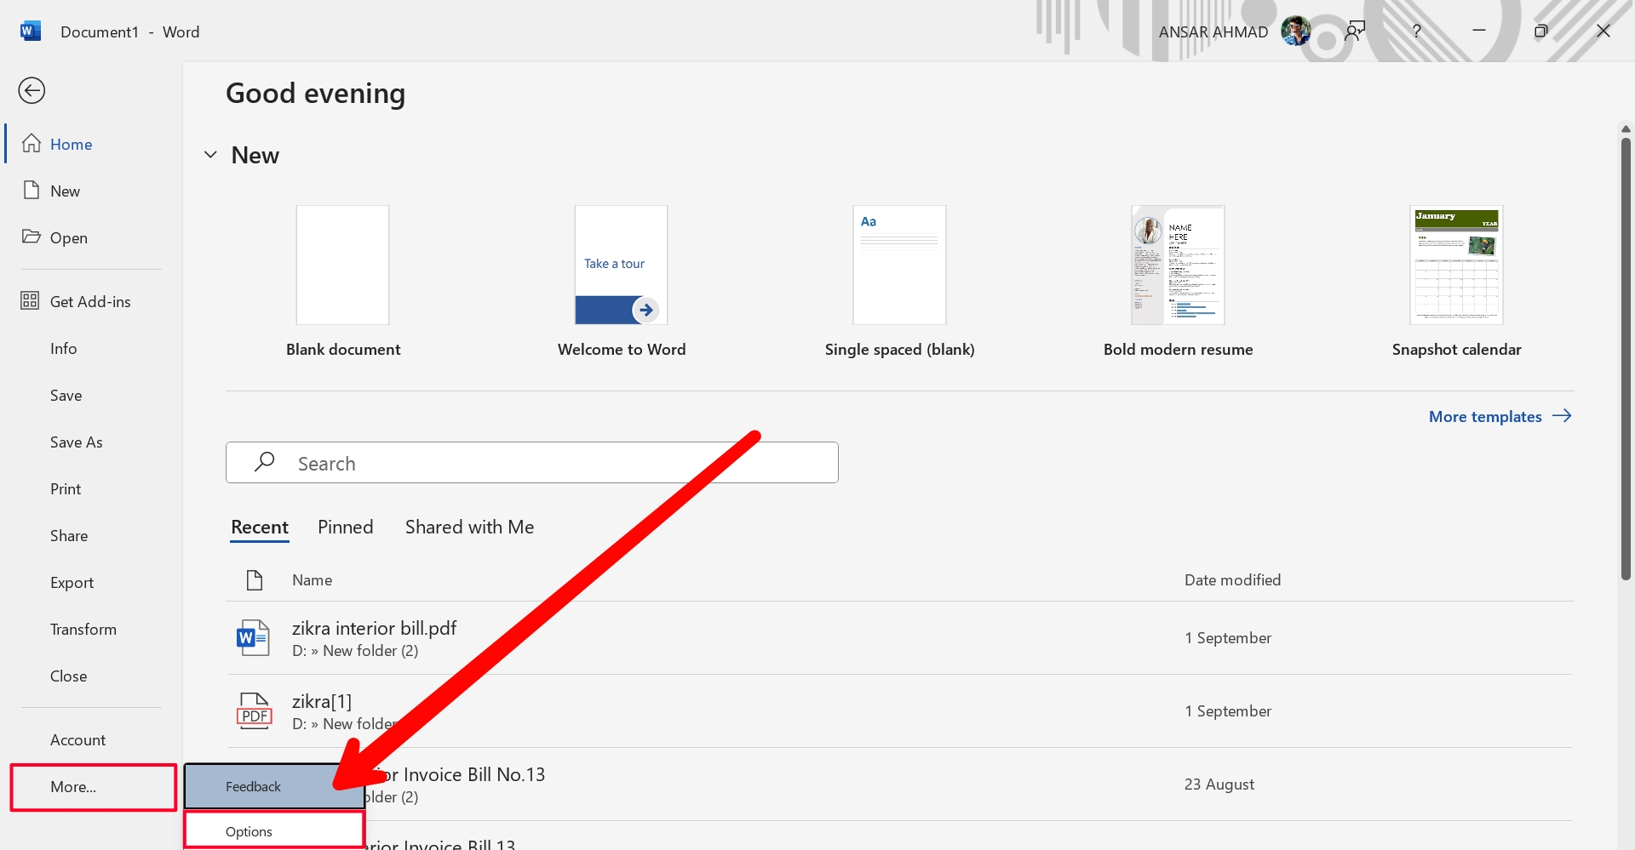Select the PDF icon beside zikra[1]

[x=253, y=710]
